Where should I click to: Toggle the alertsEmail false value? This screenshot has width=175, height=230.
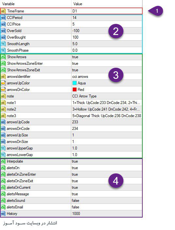[106, 207]
